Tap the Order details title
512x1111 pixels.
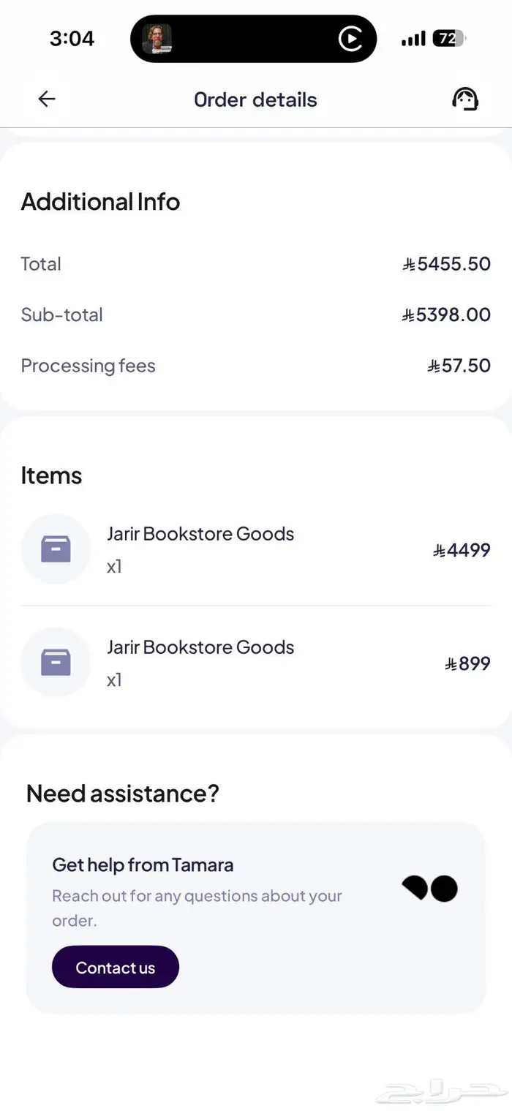pyautogui.click(x=255, y=100)
